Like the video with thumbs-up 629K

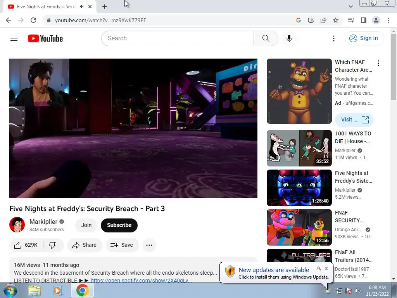tap(26, 245)
